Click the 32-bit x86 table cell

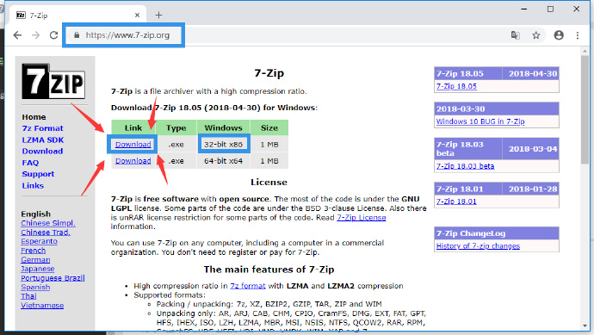pyautogui.click(x=224, y=145)
